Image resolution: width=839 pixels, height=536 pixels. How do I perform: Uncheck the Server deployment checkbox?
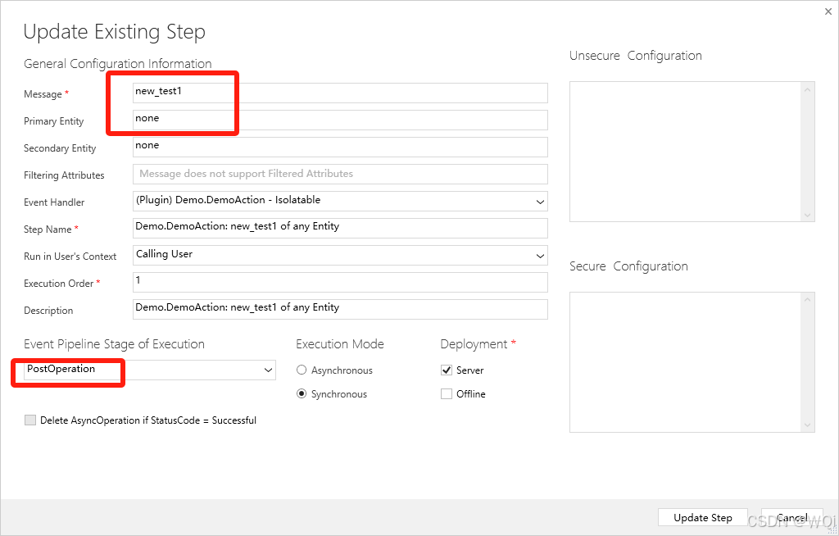[x=447, y=370]
